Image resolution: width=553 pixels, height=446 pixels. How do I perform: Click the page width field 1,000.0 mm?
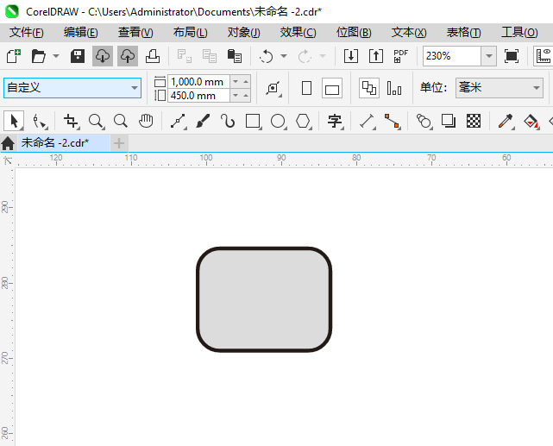click(198, 82)
